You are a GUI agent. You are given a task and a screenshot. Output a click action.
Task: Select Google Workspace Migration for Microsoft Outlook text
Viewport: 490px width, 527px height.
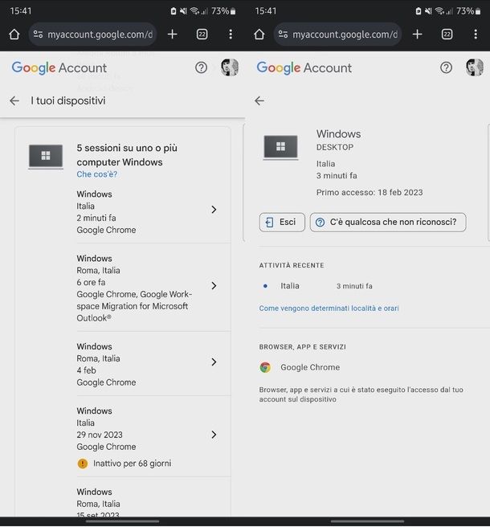pos(134,306)
